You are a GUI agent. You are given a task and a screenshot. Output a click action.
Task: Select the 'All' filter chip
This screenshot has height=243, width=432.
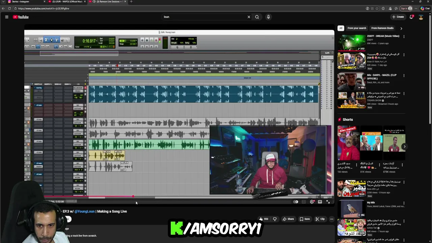coord(341,28)
